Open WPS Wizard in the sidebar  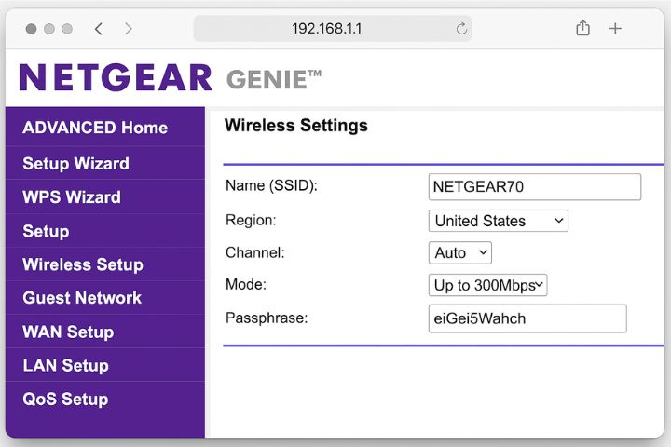pyautogui.click(x=105, y=196)
